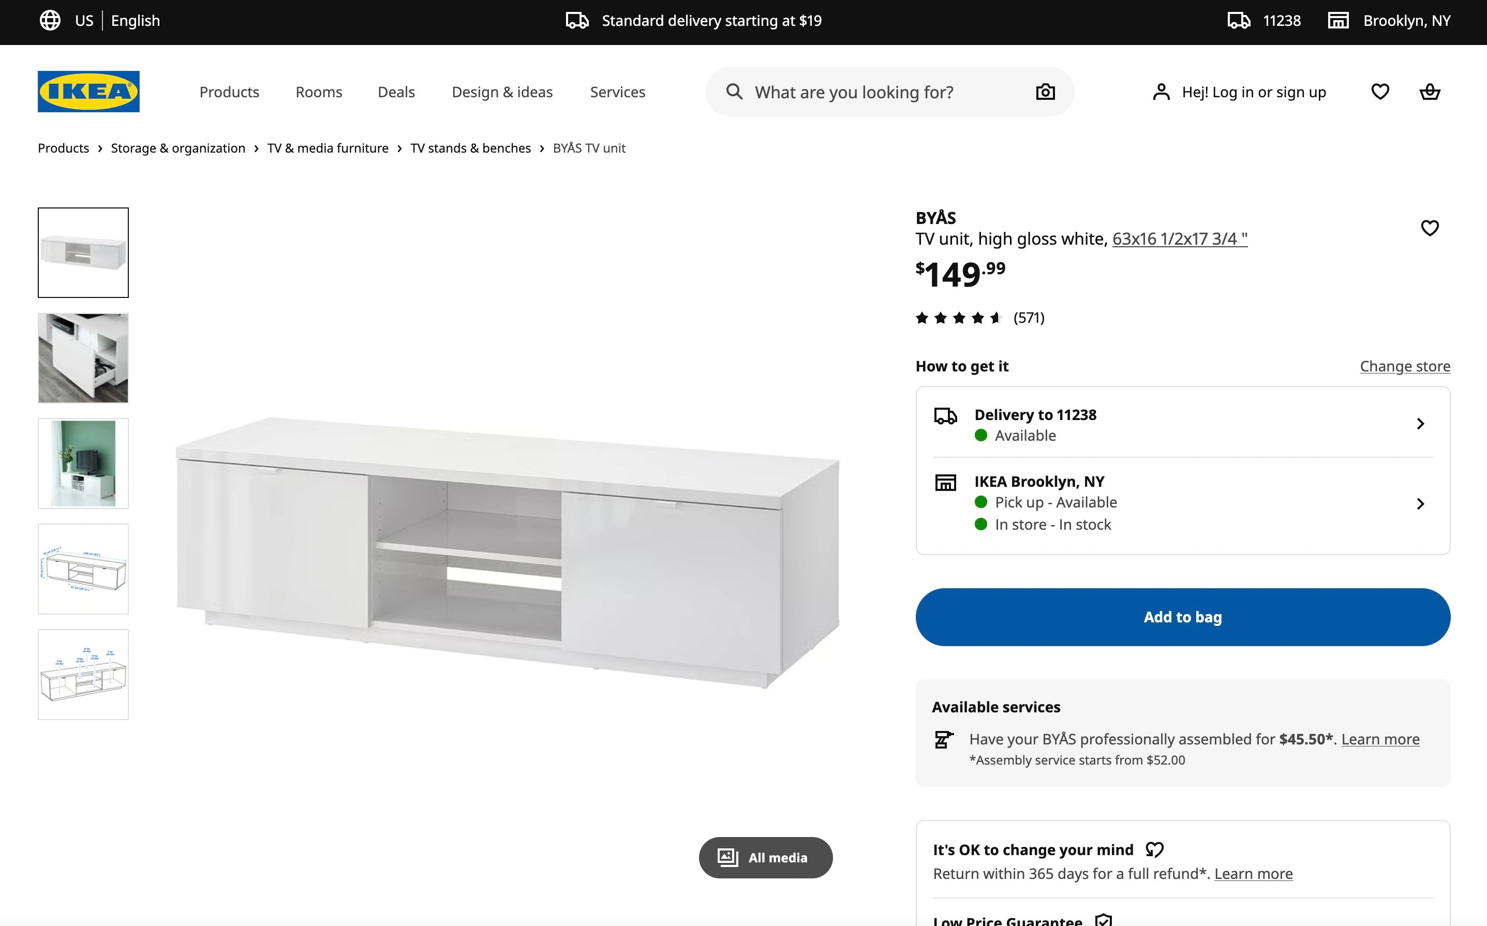Click the IKEA logo
Viewport: 1487px width, 926px height.
88,91
